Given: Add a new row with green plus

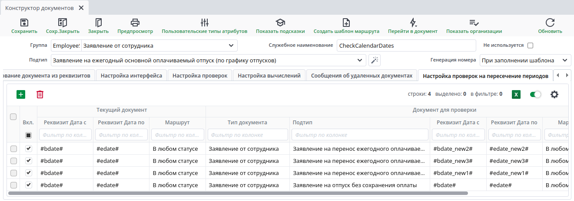Looking at the screenshot, I should point(21,94).
